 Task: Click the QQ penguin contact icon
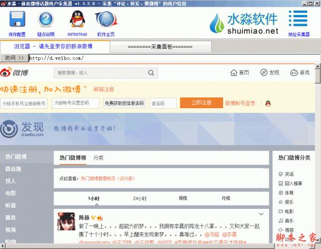[x=77, y=19]
